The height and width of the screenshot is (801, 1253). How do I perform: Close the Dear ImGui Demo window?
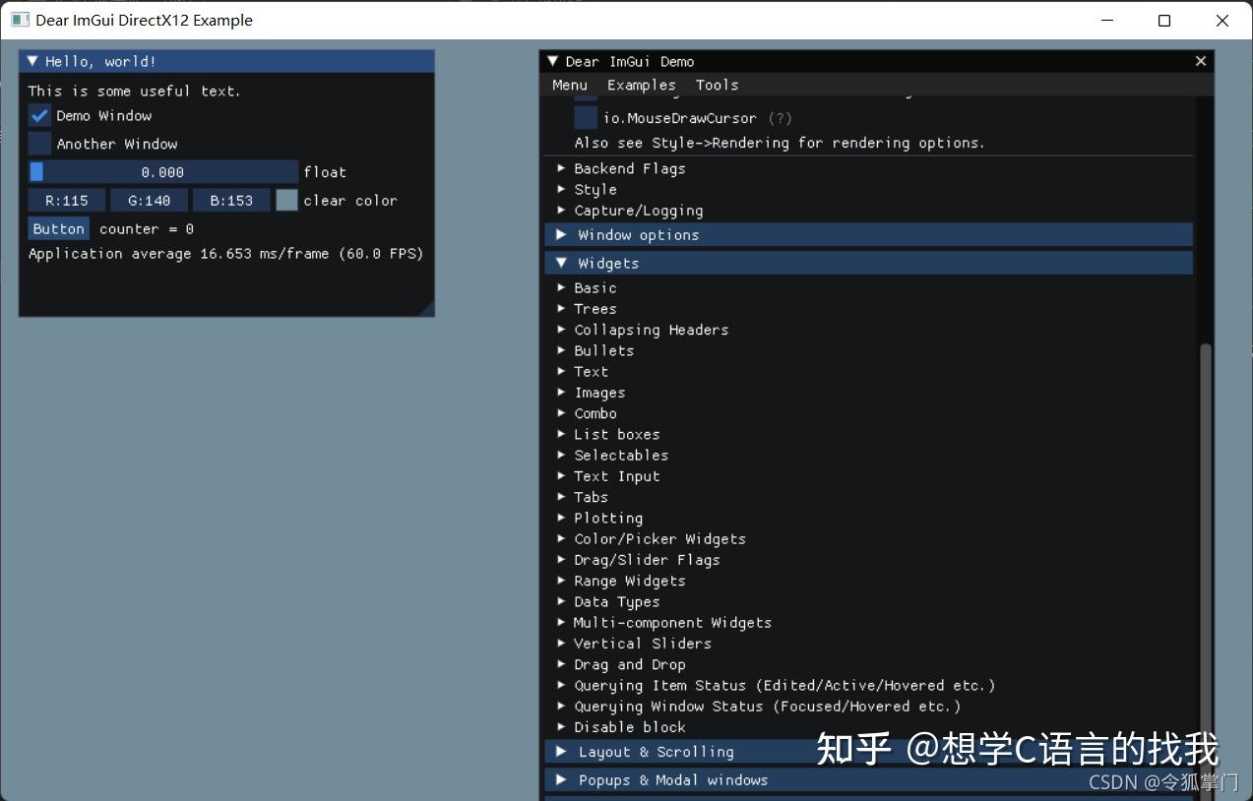[x=1200, y=60]
